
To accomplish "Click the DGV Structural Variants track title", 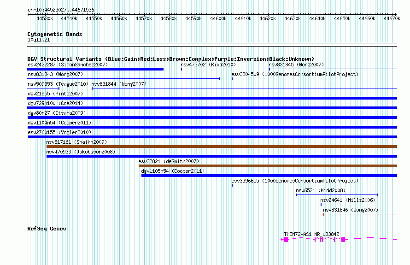I will 170,59.
